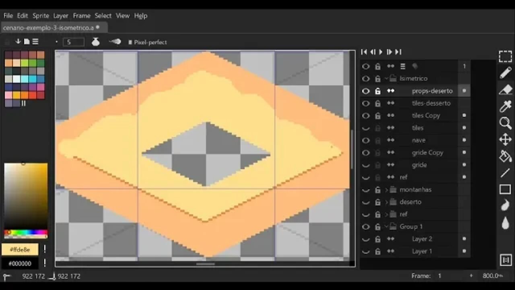Open the hamburger options in tool bar

(35, 41)
